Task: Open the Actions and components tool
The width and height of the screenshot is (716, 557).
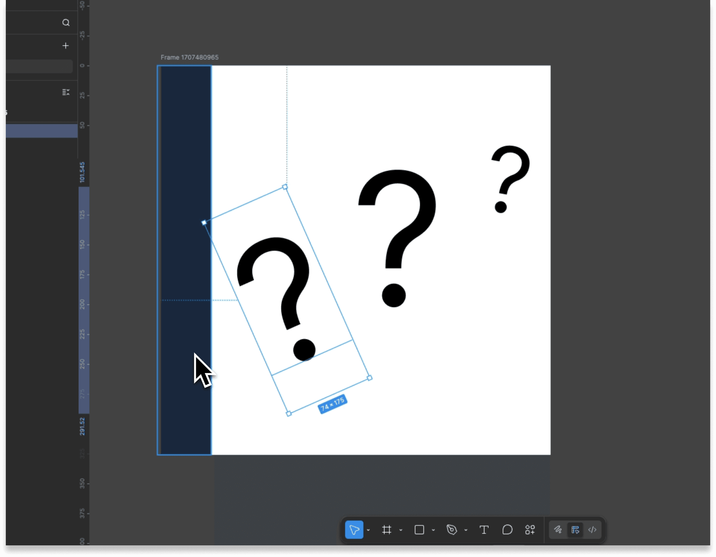Action: point(530,529)
